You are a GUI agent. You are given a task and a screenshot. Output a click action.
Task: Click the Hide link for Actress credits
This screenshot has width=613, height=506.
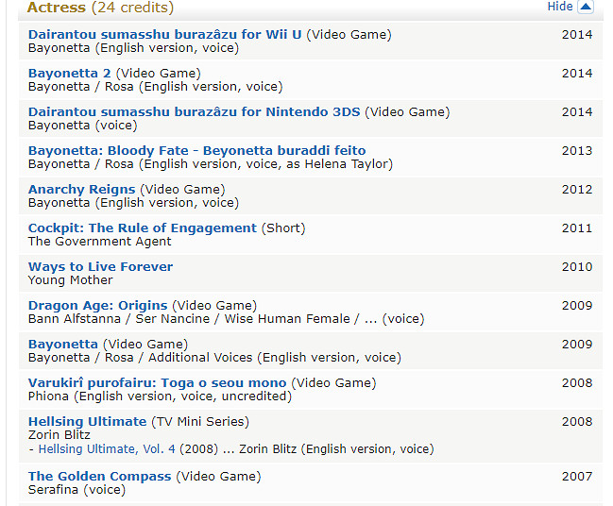[559, 7]
